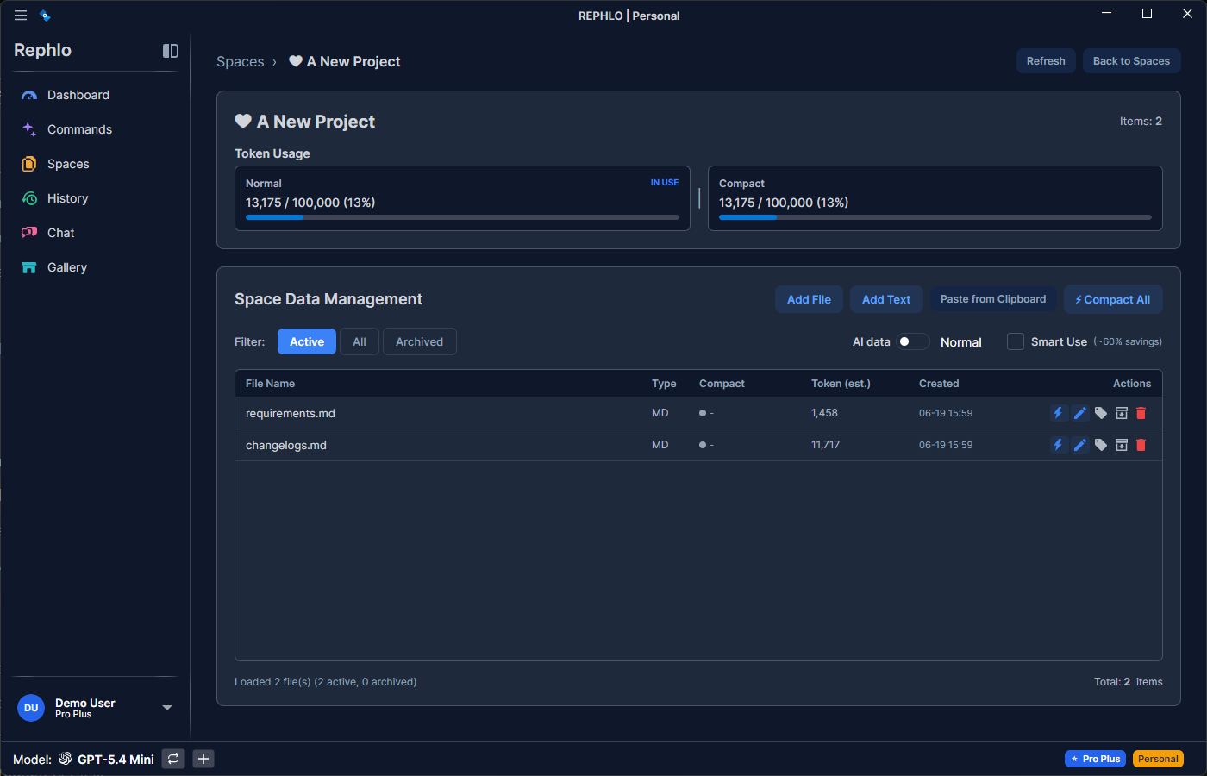
Task: Click the Compact column header in table
Action: tap(722, 384)
